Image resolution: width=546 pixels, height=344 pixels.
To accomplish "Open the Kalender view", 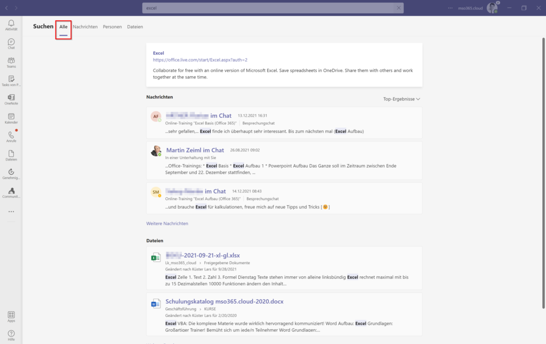I will [x=11, y=119].
